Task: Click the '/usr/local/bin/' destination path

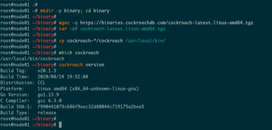Action: (145, 41)
